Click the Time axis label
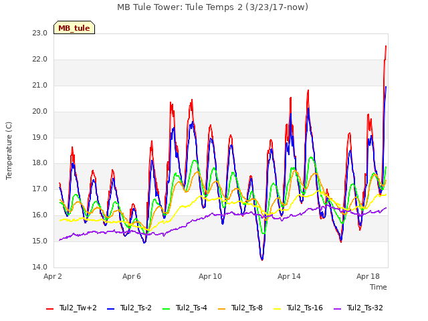 379,287
